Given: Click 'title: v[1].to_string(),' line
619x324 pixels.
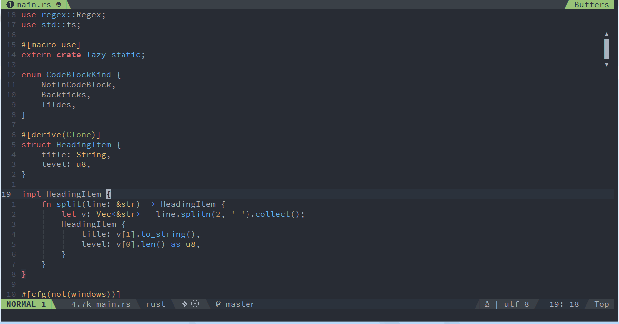Looking at the screenshot, I should tap(141, 234).
